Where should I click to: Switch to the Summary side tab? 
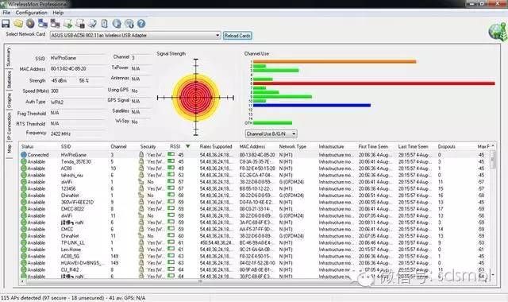click(9, 56)
